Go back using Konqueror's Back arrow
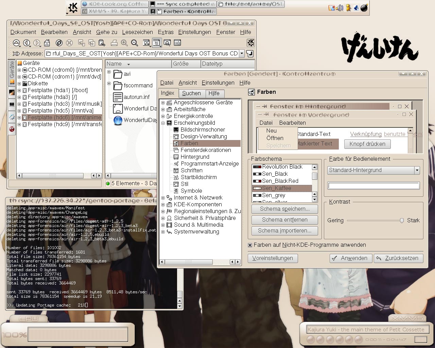 27,43
